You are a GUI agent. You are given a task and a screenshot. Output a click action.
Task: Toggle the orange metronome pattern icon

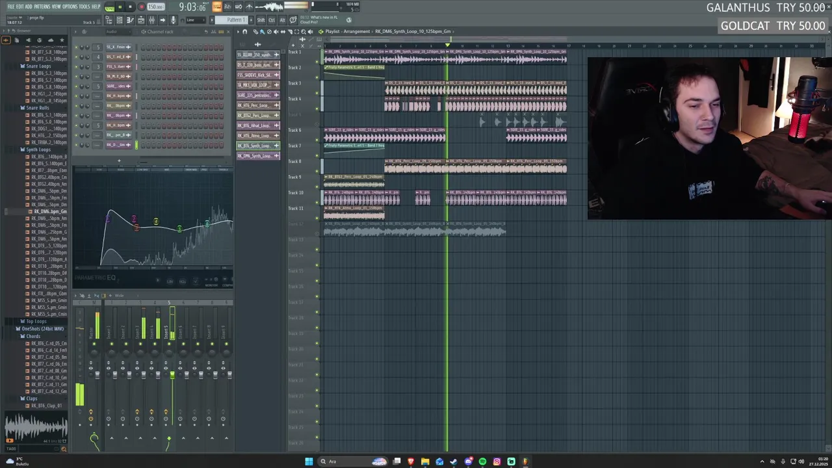click(216, 7)
